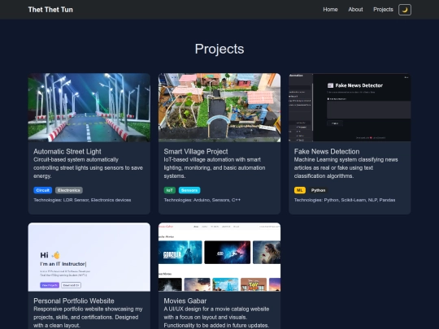
Task: Select the Smart Village Project title
Action: click(196, 151)
